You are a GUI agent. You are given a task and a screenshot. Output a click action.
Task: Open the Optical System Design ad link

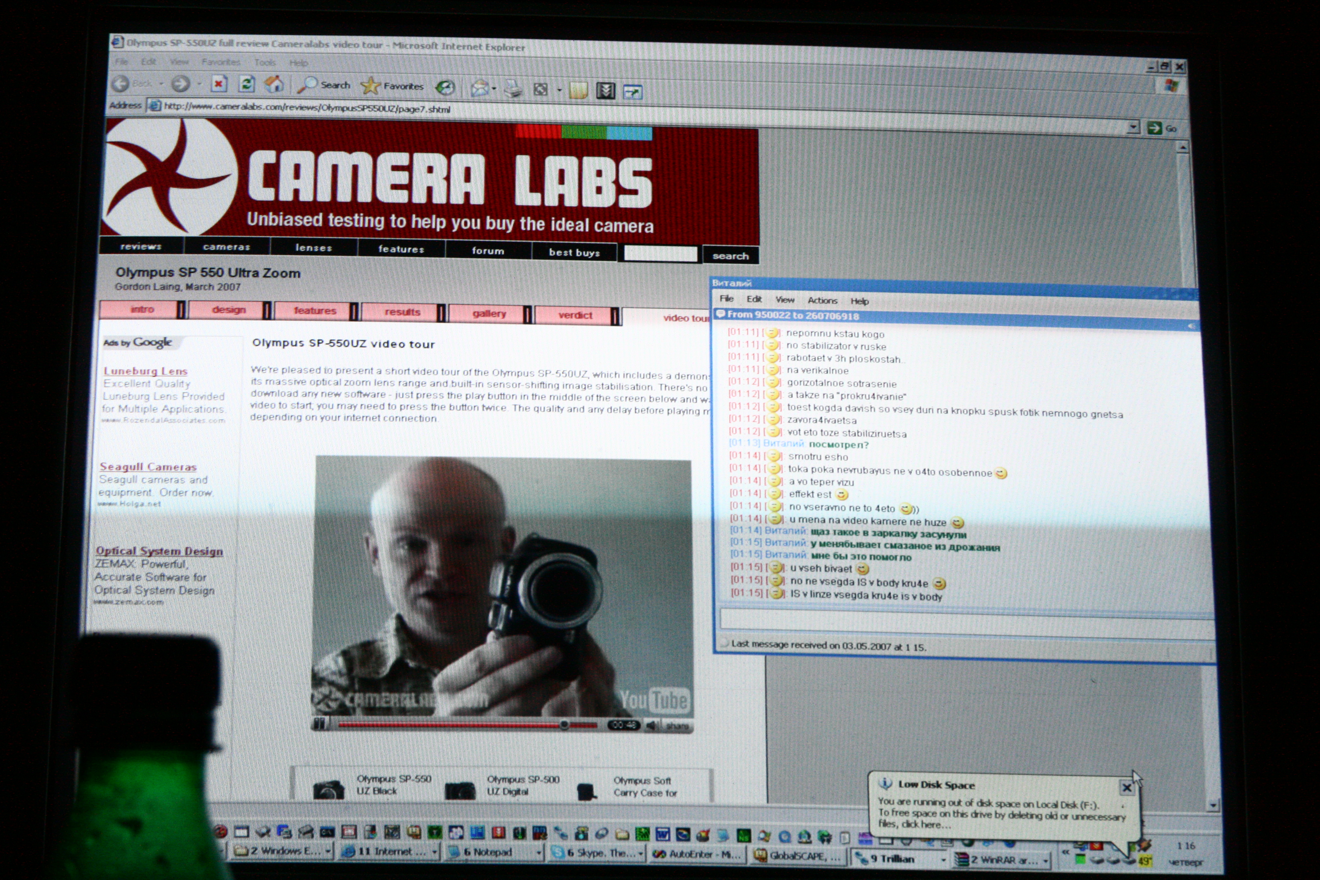[x=159, y=551]
